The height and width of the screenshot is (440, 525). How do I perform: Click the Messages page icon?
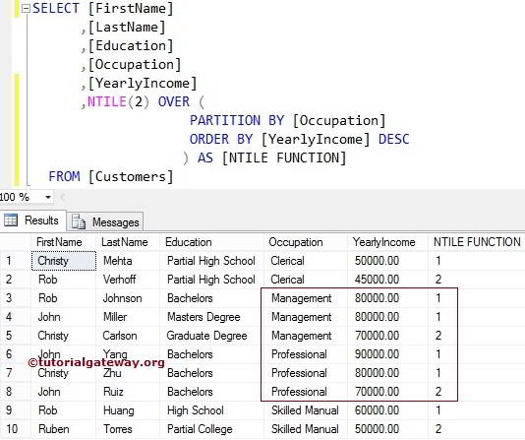pyautogui.click(x=79, y=221)
